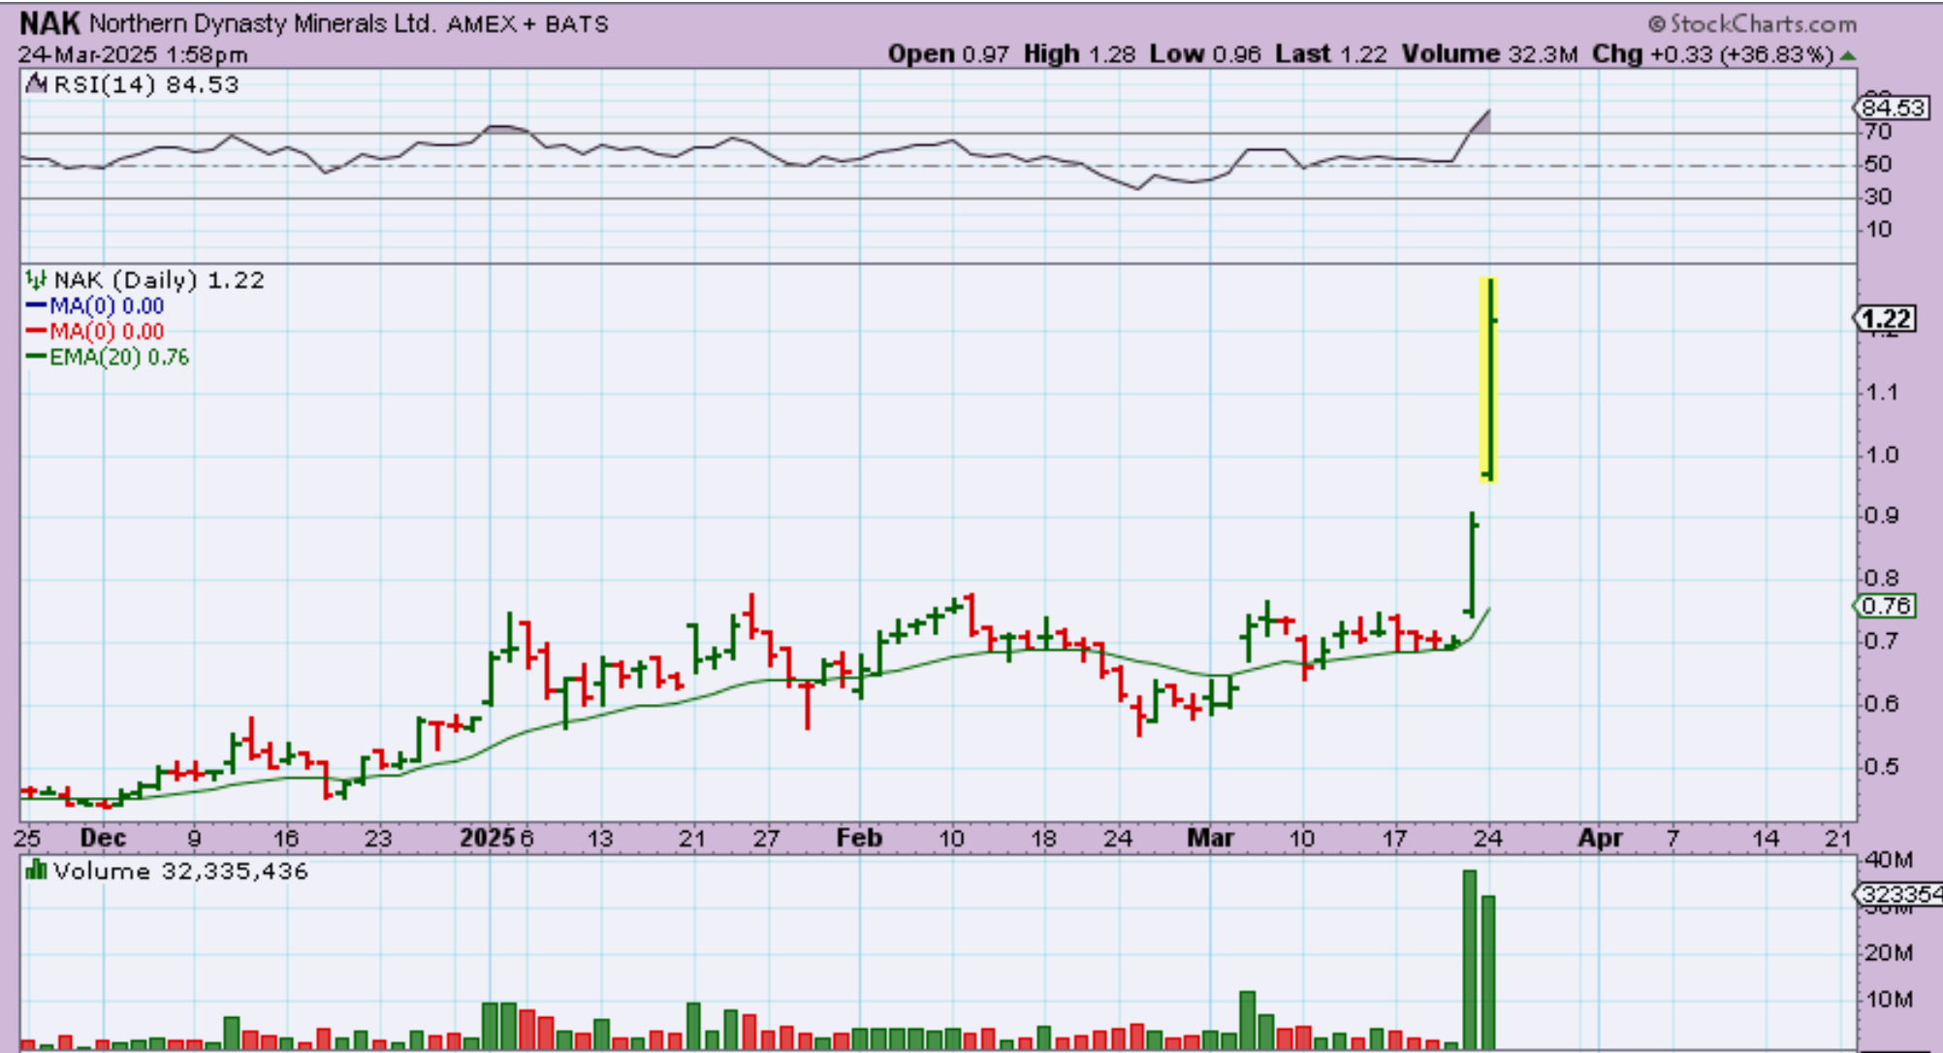
Task: Click the 84.53 RSI value tag
Action: pyautogui.click(x=1893, y=108)
